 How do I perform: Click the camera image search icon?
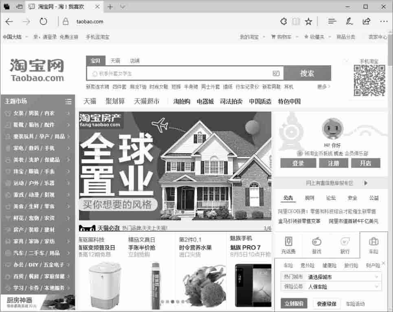coord(276,73)
